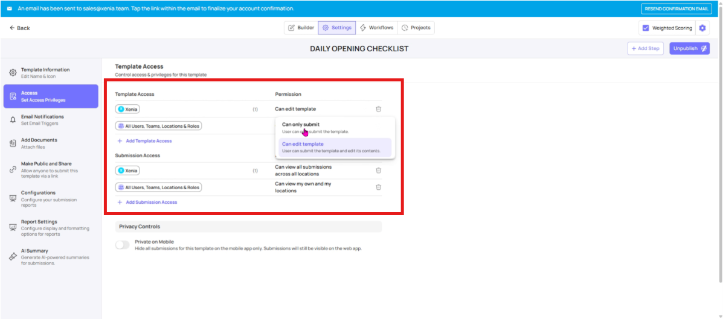
Task: Go back using the Back arrow
Action: [20, 28]
